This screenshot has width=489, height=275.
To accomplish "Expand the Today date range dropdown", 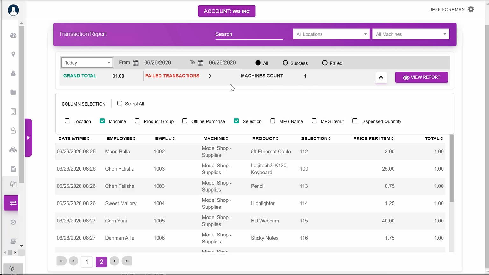I will (x=87, y=63).
